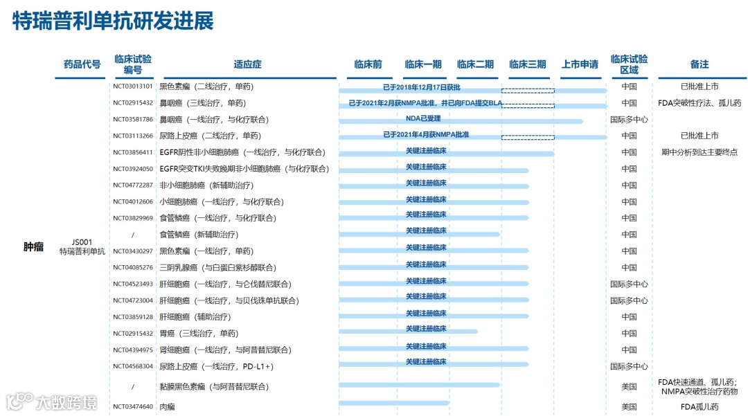
Task: Click 已批准上市 in NCT03013101 row
Action: pos(700,87)
